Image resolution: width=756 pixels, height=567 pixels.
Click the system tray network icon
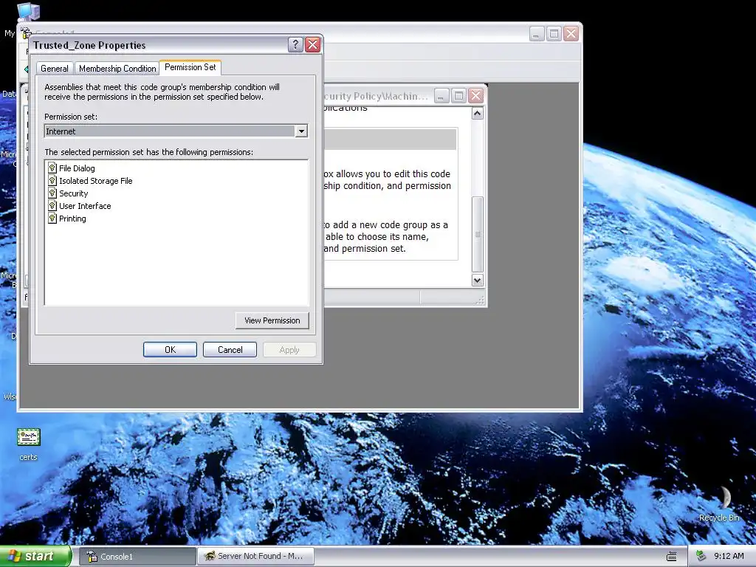tap(701, 556)
